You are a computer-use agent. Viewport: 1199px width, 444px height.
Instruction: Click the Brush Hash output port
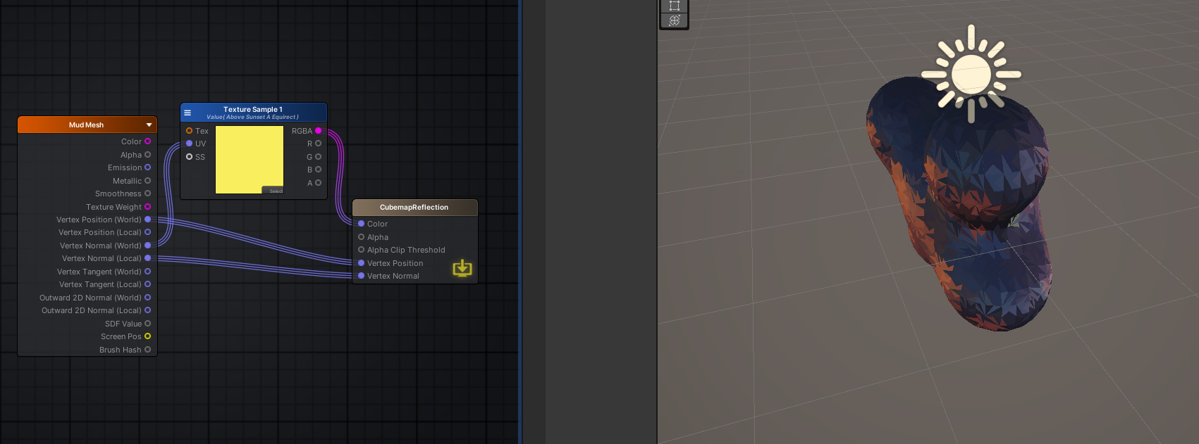[x=147, y=350]
